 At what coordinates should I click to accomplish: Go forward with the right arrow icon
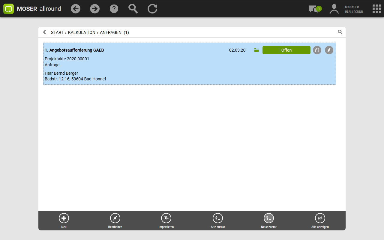(x=95, y=9)
